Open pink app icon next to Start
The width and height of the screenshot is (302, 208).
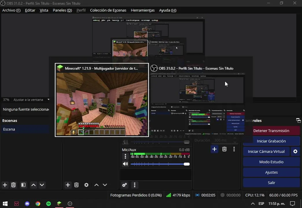click(16, 204)
